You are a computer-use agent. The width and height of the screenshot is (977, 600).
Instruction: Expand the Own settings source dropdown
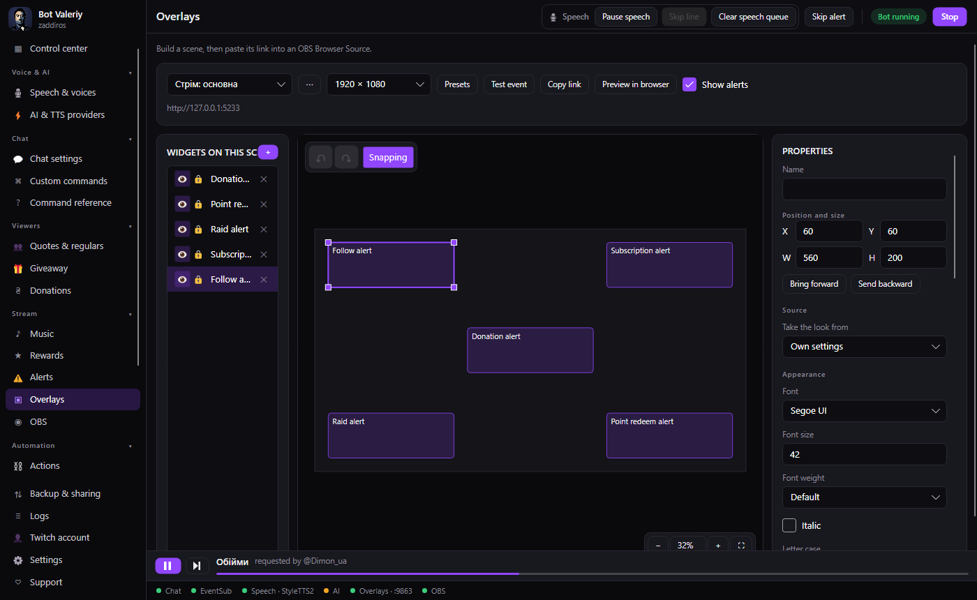click(x=865, y=347)
